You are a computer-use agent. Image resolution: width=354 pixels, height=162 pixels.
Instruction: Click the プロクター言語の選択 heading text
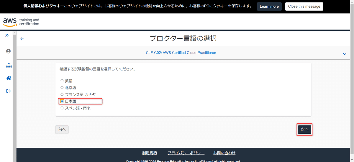click(183, 38)
